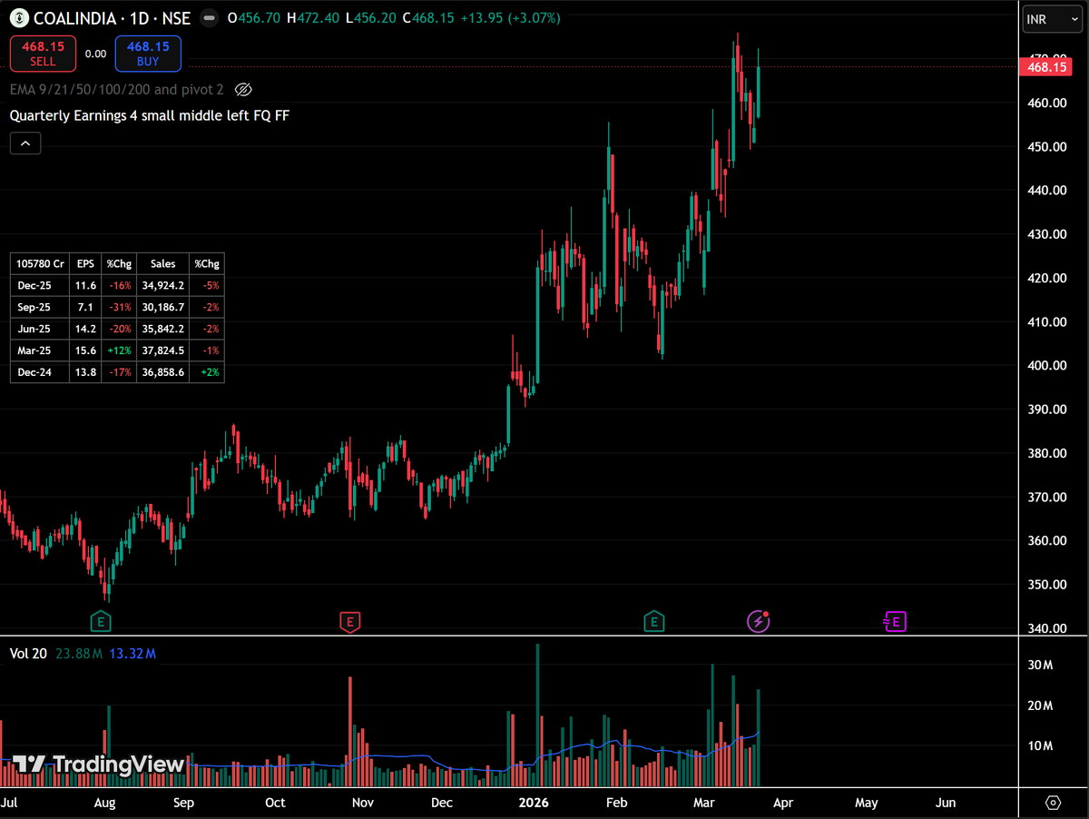Click the TradingView logo
The image size is (1089, 819).
(x=98, y=765)
